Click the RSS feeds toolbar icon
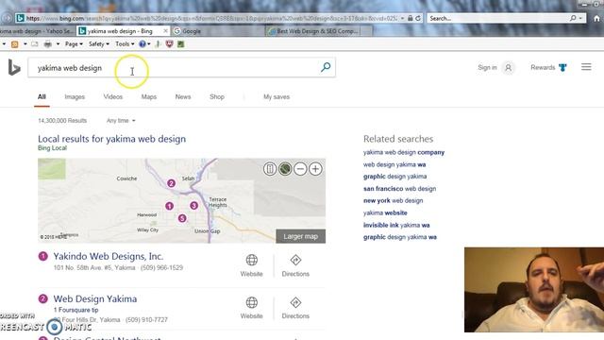This screenshot has height=340, width=604. (x=15, y=44)
